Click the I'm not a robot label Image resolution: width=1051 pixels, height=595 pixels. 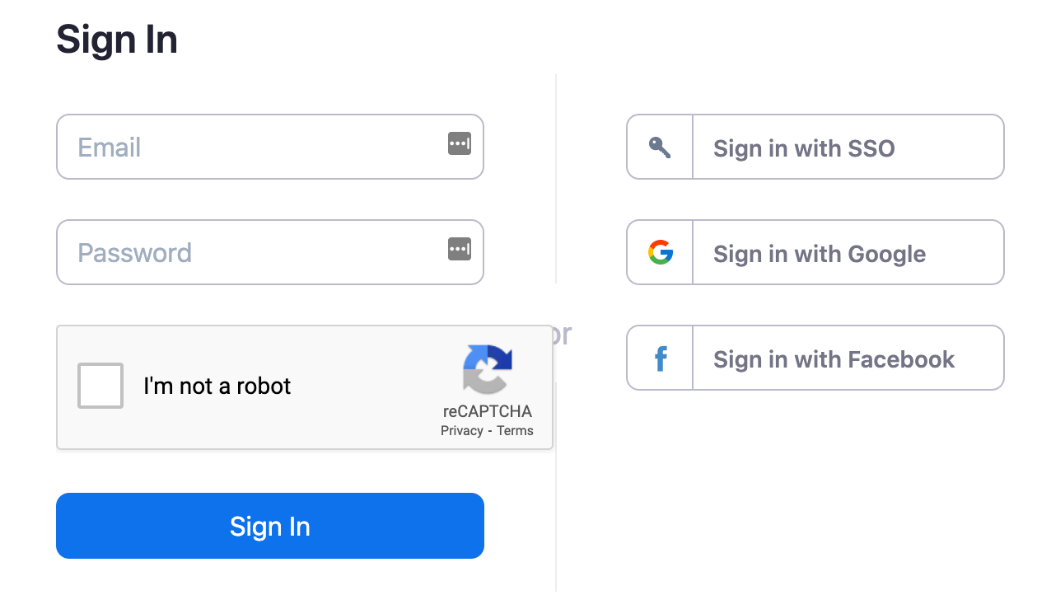pos(217,386)
